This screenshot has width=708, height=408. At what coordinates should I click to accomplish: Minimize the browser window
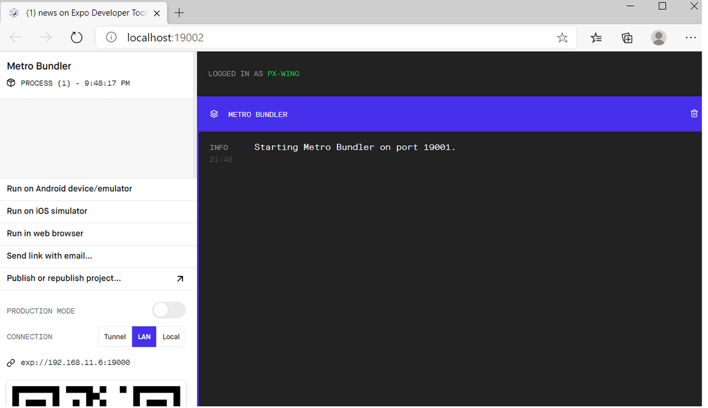631,6
